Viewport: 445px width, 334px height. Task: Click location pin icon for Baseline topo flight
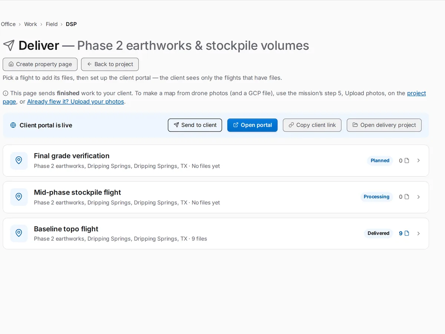tap(19, 233)
